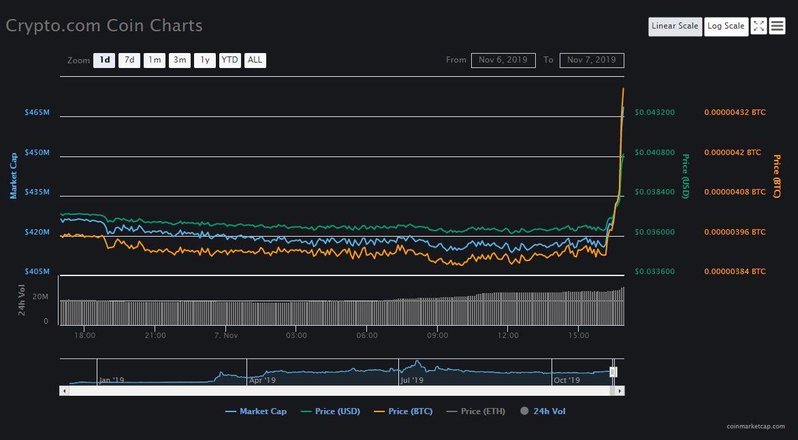This screenshot has height=440, width=798.
Task: Click the vertical 24h Vol axis title
Action: click(22, 300)
